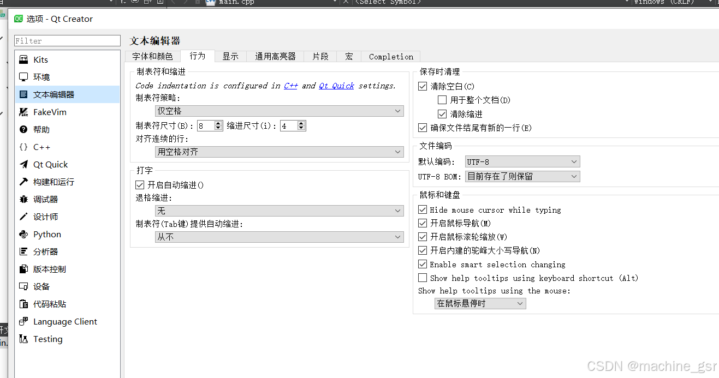This screenshot has height=378, width=719.
Task: Open the C++ settings link
Action: coord(291,86)
